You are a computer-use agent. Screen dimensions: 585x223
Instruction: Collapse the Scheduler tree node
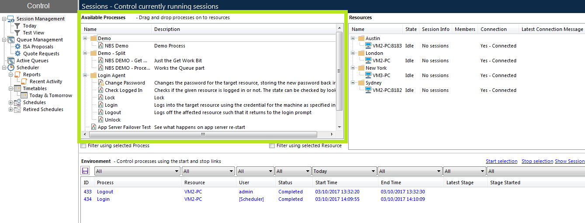click(x=4, y=68)
